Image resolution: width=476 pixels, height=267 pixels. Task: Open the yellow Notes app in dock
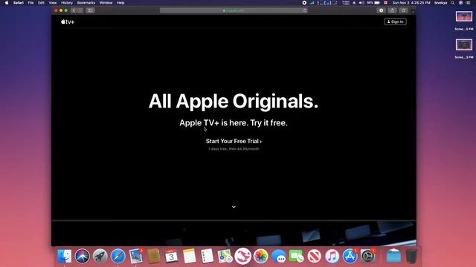[x=190, y=256]
